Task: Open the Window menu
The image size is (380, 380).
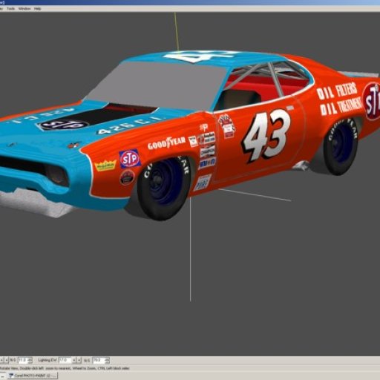Action: point(24,9)
